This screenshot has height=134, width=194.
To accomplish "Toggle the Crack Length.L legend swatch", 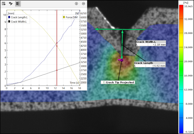I will click(9, 17).
